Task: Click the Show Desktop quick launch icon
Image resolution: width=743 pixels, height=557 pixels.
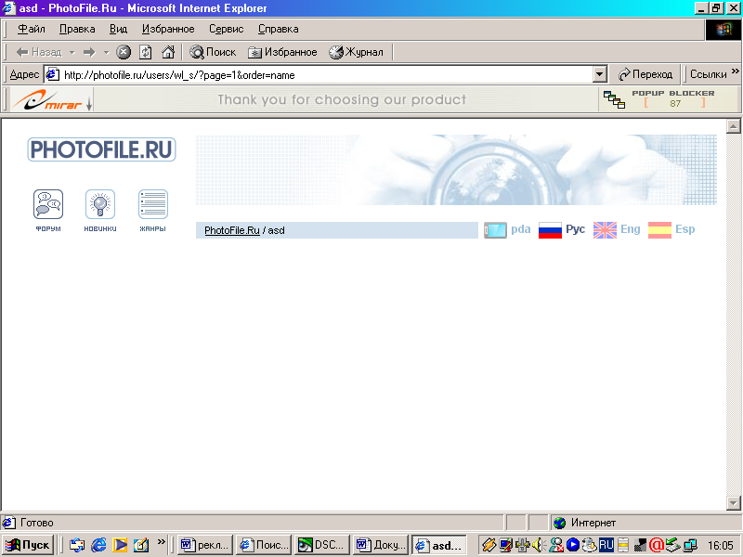Action: [x=77, y=545]
